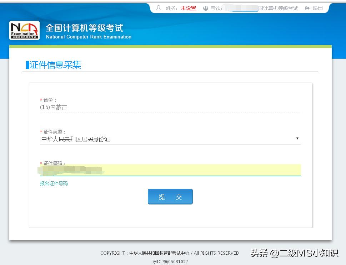
Task: Click the logout arrow icon beside 退出
Action: tap(308, 8)
